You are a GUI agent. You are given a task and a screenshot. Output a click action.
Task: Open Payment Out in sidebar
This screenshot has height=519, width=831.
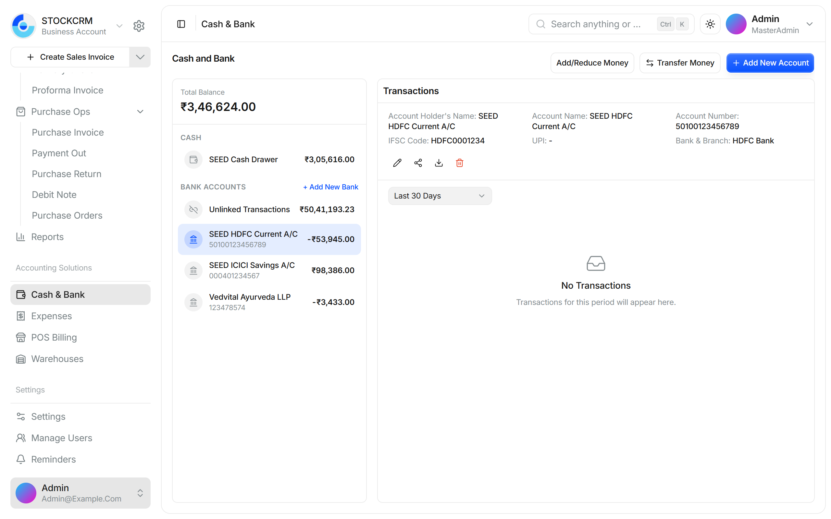59,153
